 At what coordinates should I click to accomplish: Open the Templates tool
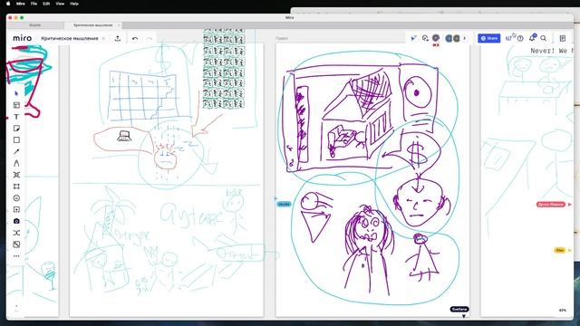pyautogui.click(x=16, y=105)
